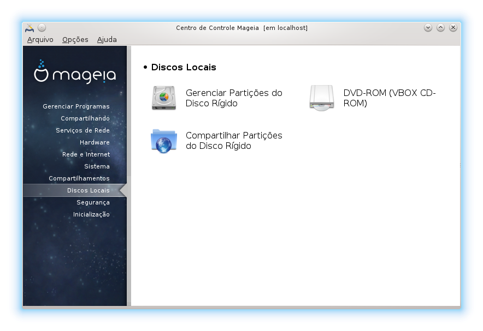Click Compartilhar Partições do Disco Rígido label
Viewport: 483px width, 331px height.
tap(234, 141)
